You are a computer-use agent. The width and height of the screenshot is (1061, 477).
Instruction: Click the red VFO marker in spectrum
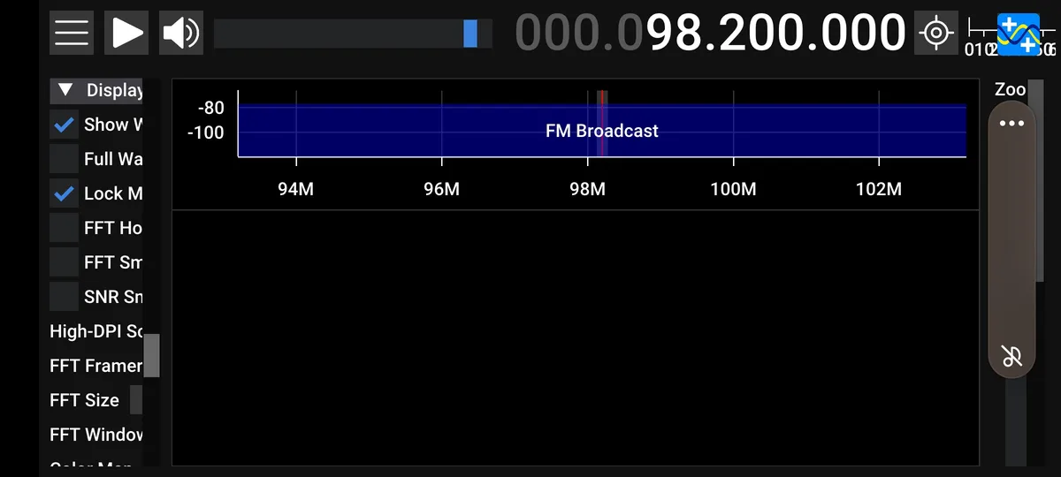click(x=602, y=124)
